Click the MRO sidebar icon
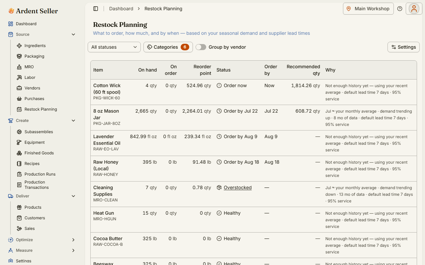 19,67
